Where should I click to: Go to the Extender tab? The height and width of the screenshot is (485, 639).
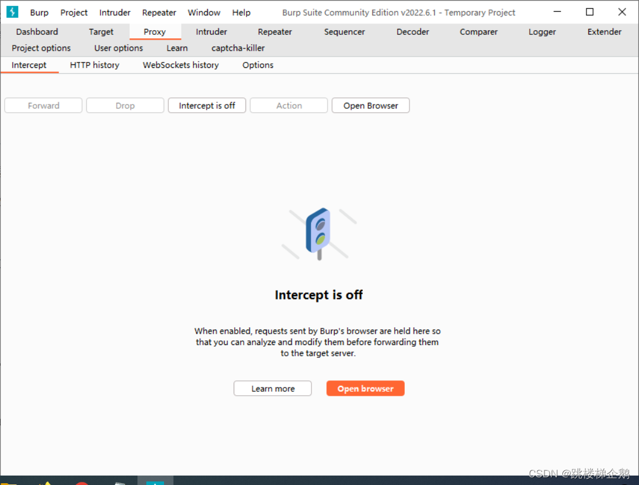click(604, 32)
